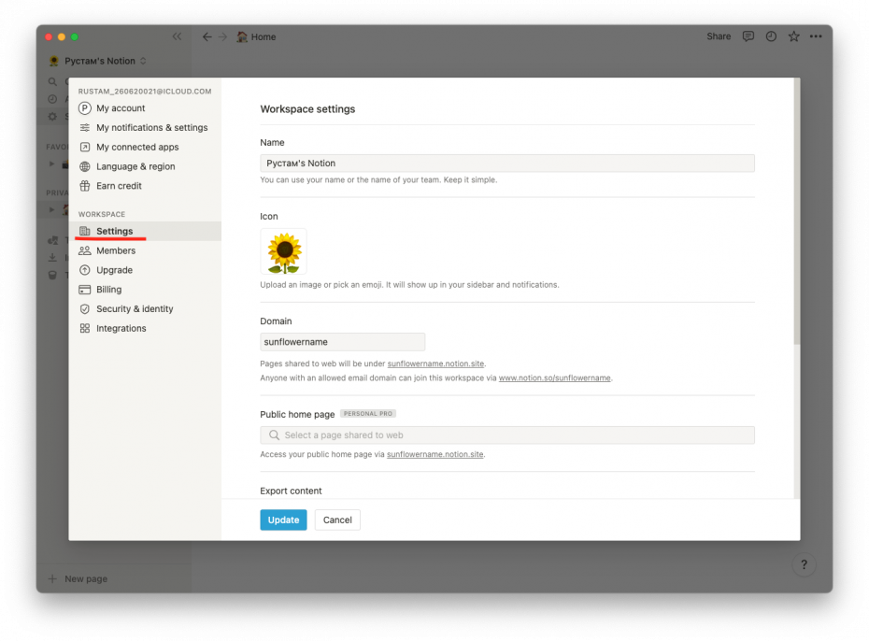Screen dimensions: 869x641
Task: Click the Security shield icon
Action: (x=85, y=308)
